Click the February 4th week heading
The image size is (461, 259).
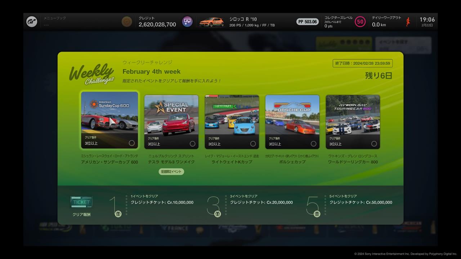tap(152, 72)
